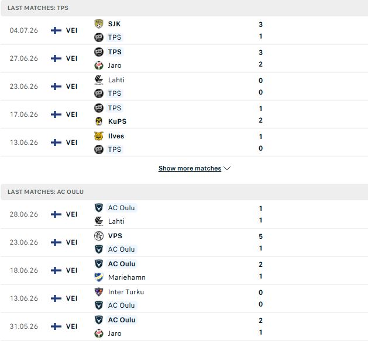Viewport: 368px width, 341px height.
Task: Select the Last Matches: TPS section header
Action: tap(184, 8)
